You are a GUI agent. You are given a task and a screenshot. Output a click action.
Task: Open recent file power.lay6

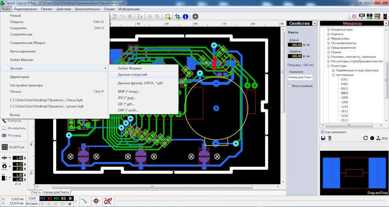tap(55, 106)
